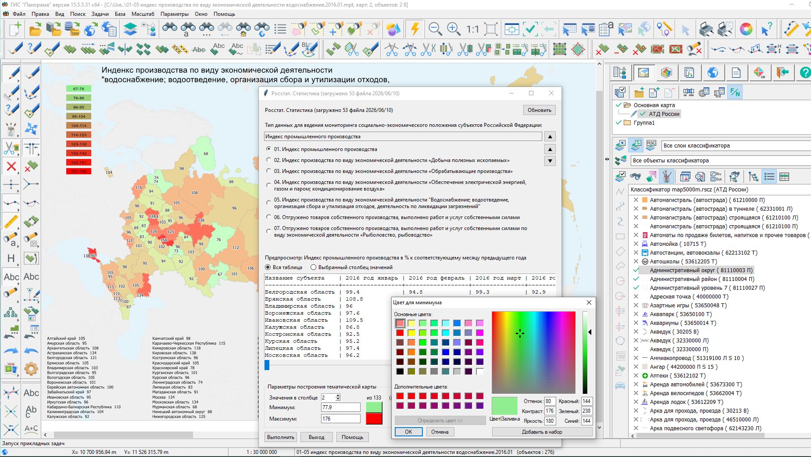Click the red Максимум color swatch
Screen dimensions: 811x457
pyautogui.click(x=374, y=419)
